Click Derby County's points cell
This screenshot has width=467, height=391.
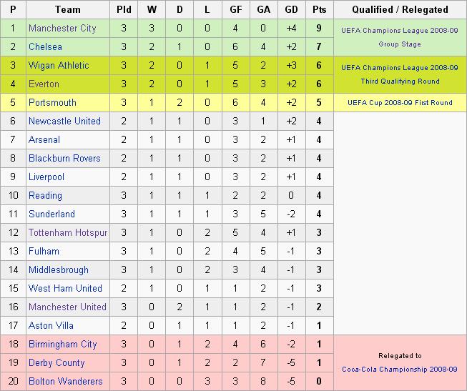point(319,362)
